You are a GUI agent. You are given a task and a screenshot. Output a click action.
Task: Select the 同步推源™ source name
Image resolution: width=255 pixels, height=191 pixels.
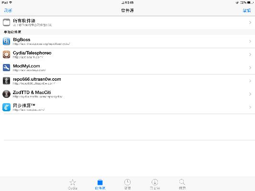24,106
